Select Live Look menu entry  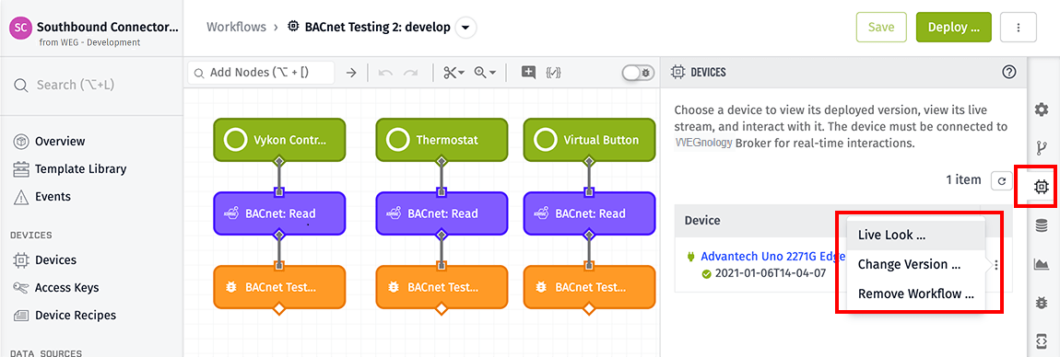pyautogui.click(x=915, y=236)
